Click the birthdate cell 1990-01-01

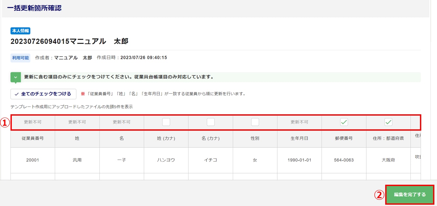point(299,160)
